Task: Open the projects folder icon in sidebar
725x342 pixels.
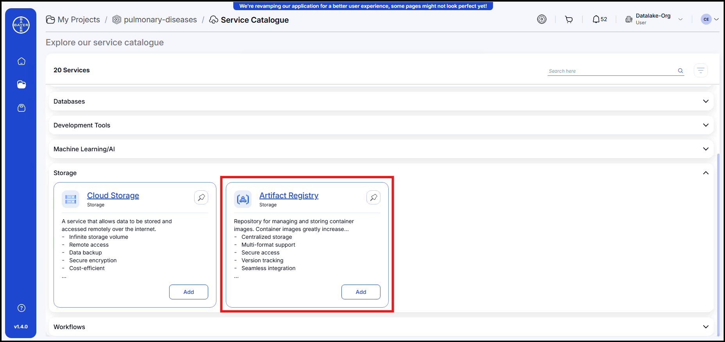Action: [21, 84]
